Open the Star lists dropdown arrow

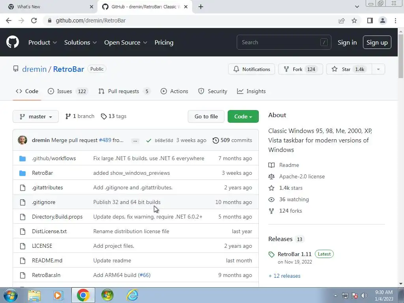click(x=378, y=69)
